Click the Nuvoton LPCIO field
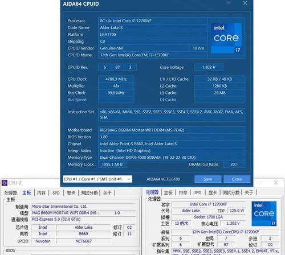 [43, 241]
